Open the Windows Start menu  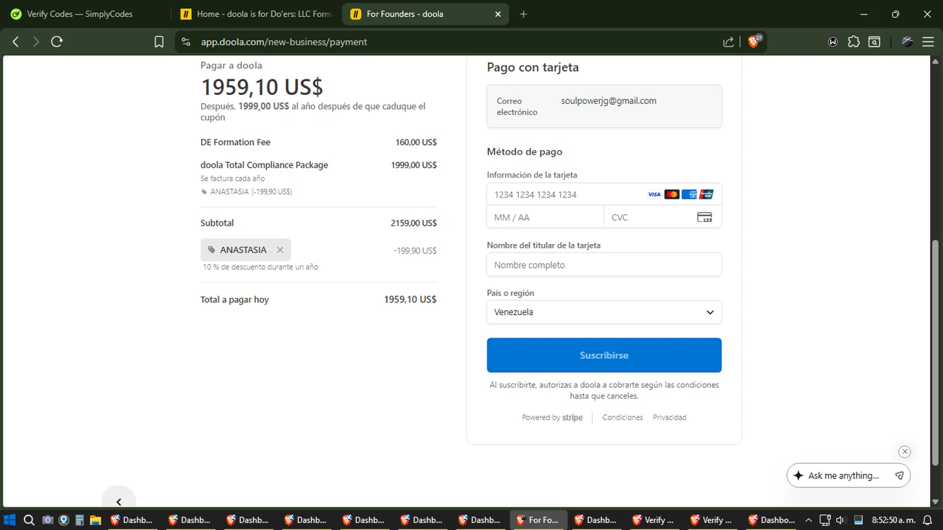click(x=9, y=520)
